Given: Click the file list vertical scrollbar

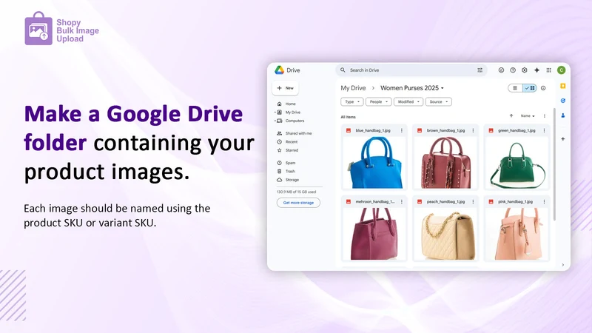Looking at the screenshot, I should 554,164.
